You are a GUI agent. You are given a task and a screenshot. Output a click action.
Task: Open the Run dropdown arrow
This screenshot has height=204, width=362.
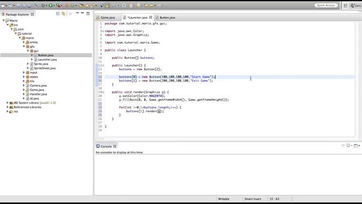54,6
